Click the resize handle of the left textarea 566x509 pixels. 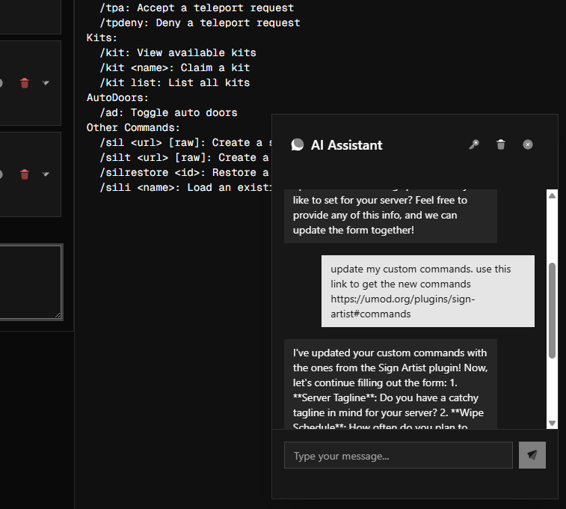(58, 315)
